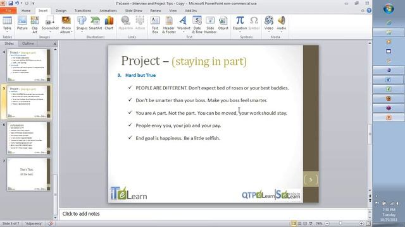
Task: Select the Slides pane tab
Action: (9, 44)
